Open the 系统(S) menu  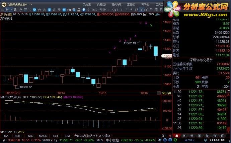click(x=87, y=4)
